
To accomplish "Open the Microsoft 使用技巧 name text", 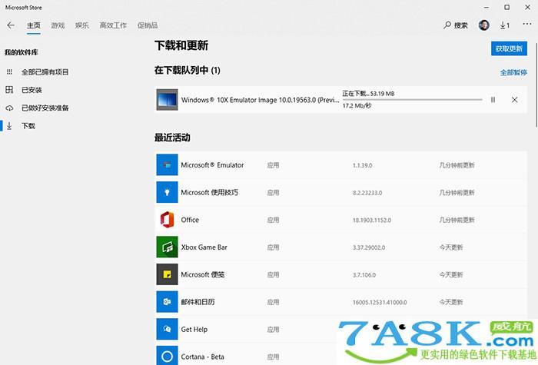I will click(209, 192).
